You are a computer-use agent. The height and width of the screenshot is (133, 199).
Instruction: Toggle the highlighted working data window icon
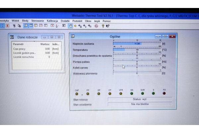coord(31,26)
